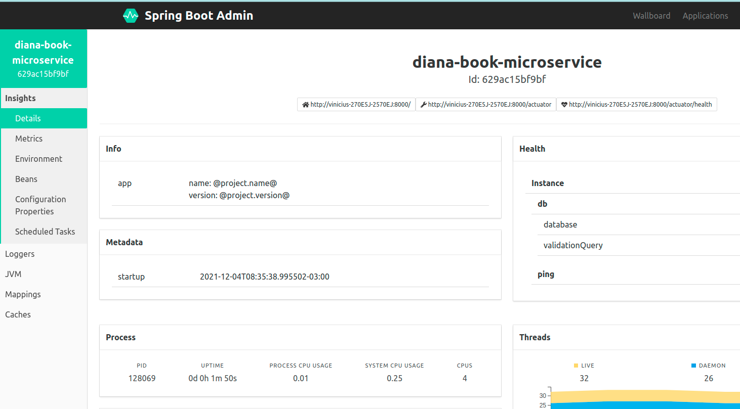Click the diana-book-microservice sidebar header

coord(44,59)
